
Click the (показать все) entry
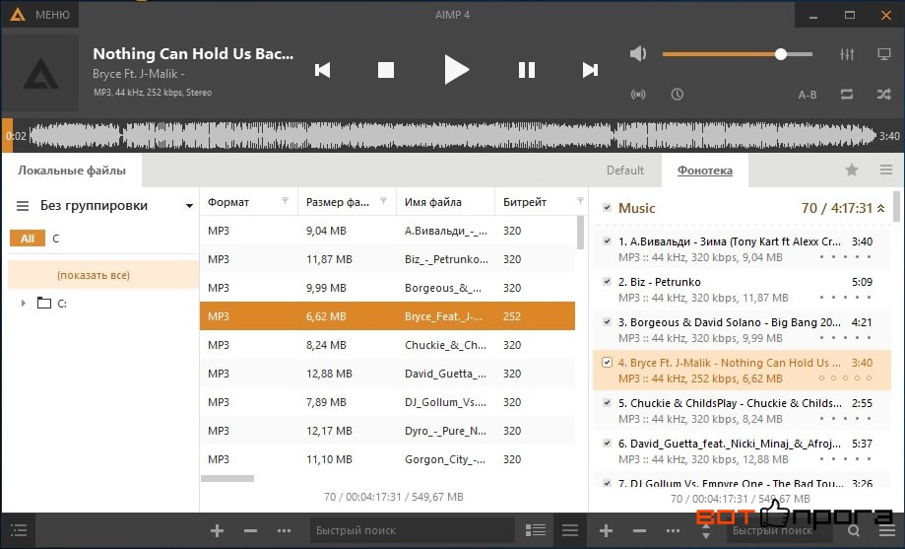click(102, 275)
